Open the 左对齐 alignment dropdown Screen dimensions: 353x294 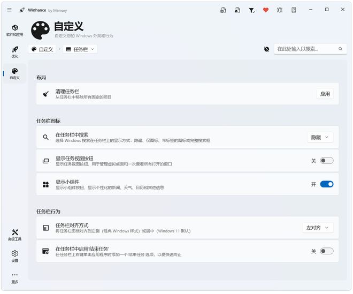pyautogui.click(x=318, y=228)
